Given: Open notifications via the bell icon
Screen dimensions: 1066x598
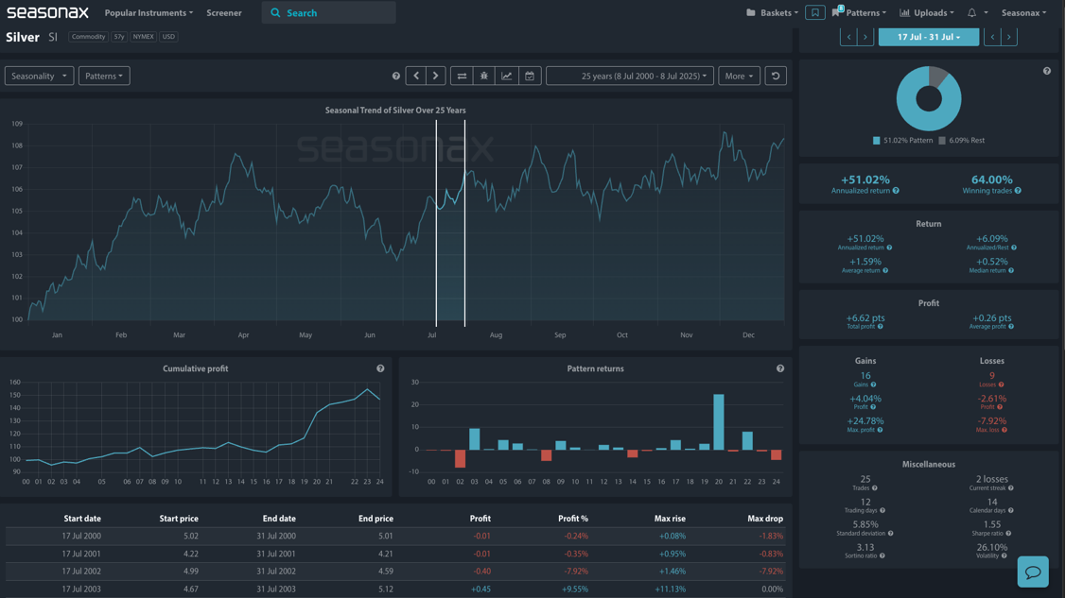Looking at the screenshot, I should pyautogui.click(x=971, y=12).
